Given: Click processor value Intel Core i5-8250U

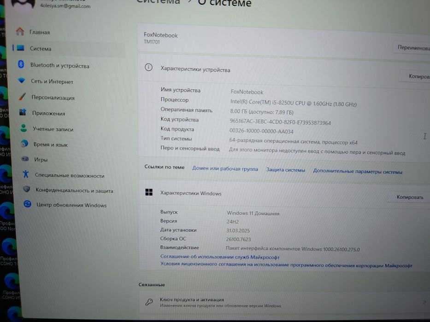Looking at the screenshot, I should click(294, 103).
